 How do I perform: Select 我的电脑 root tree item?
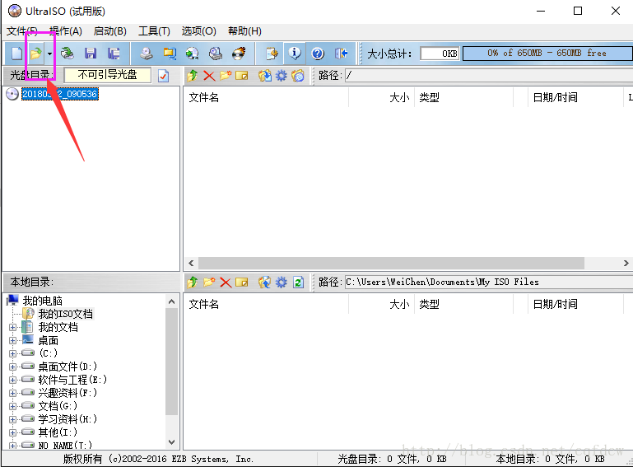42,301
